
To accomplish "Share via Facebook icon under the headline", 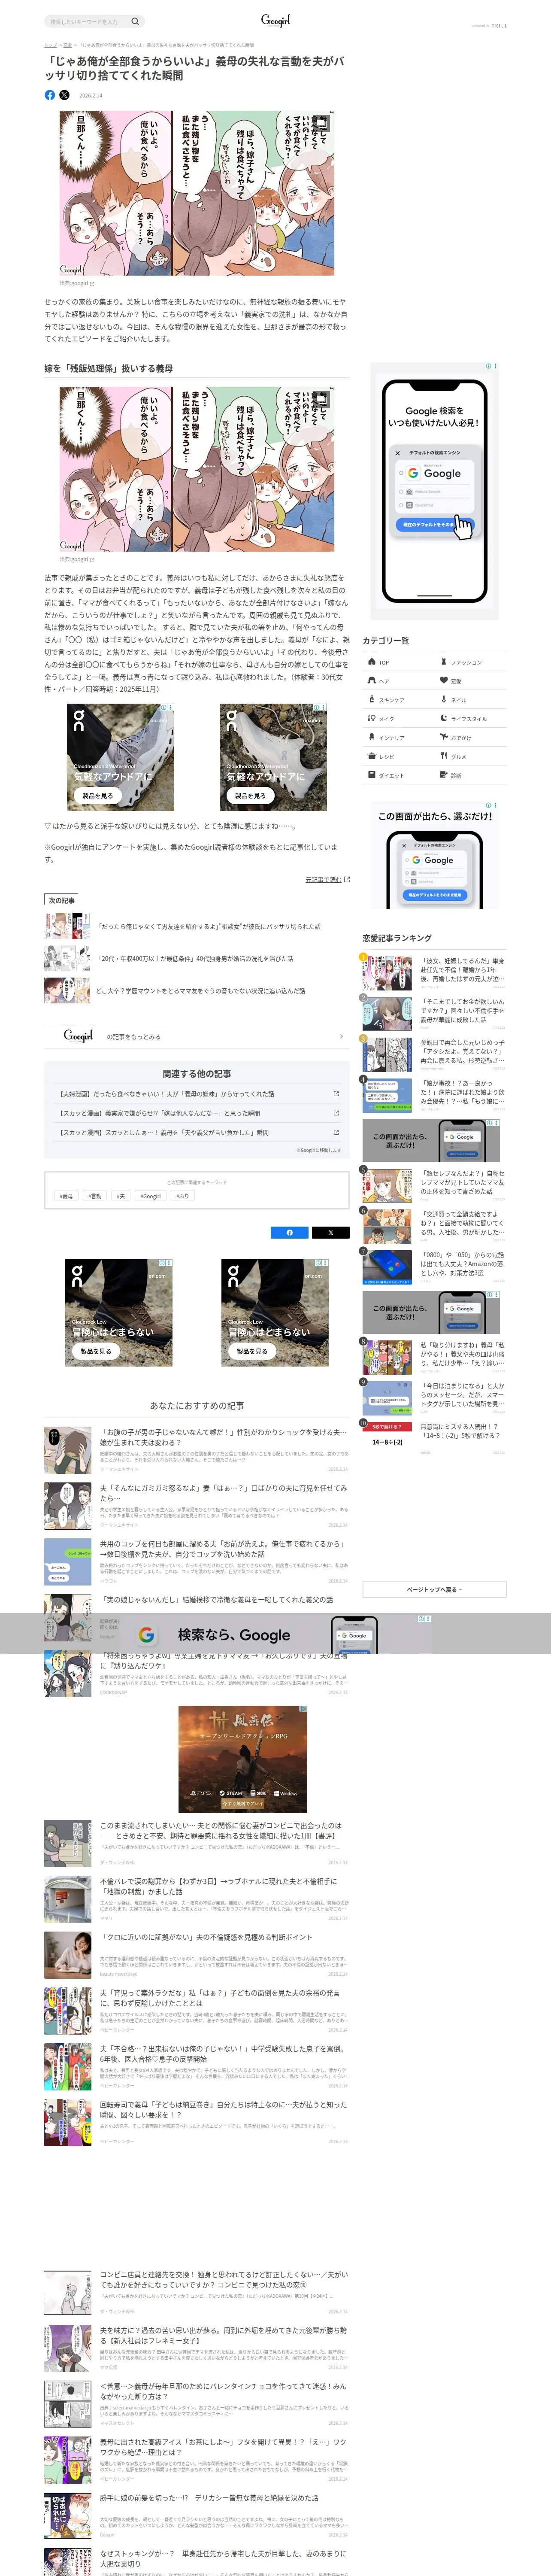I will coord(50,95).
